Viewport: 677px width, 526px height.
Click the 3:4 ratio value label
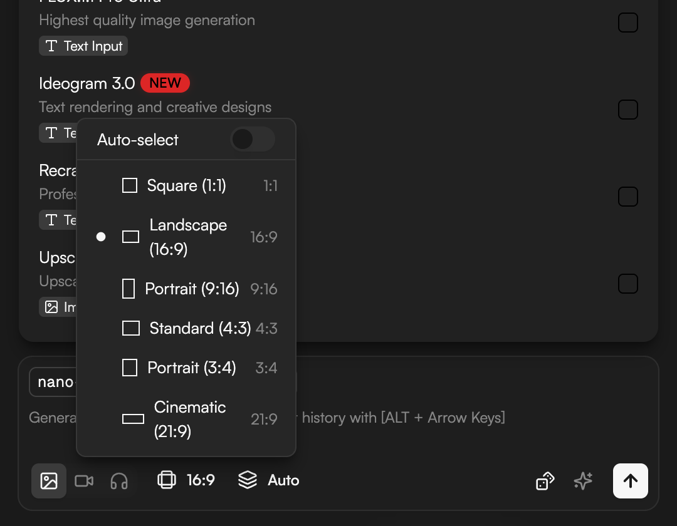pos(266,368)
